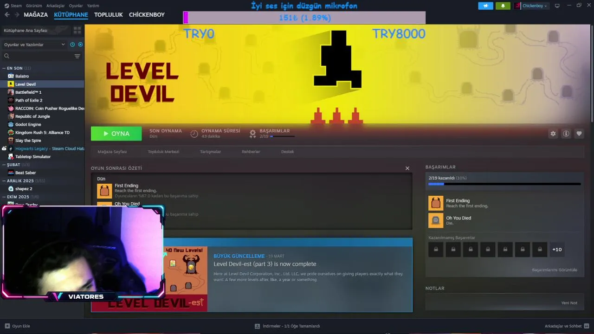Open Mağaza Sayfası link
Viewport: 594px width, 334px height.
pos(112,152)
